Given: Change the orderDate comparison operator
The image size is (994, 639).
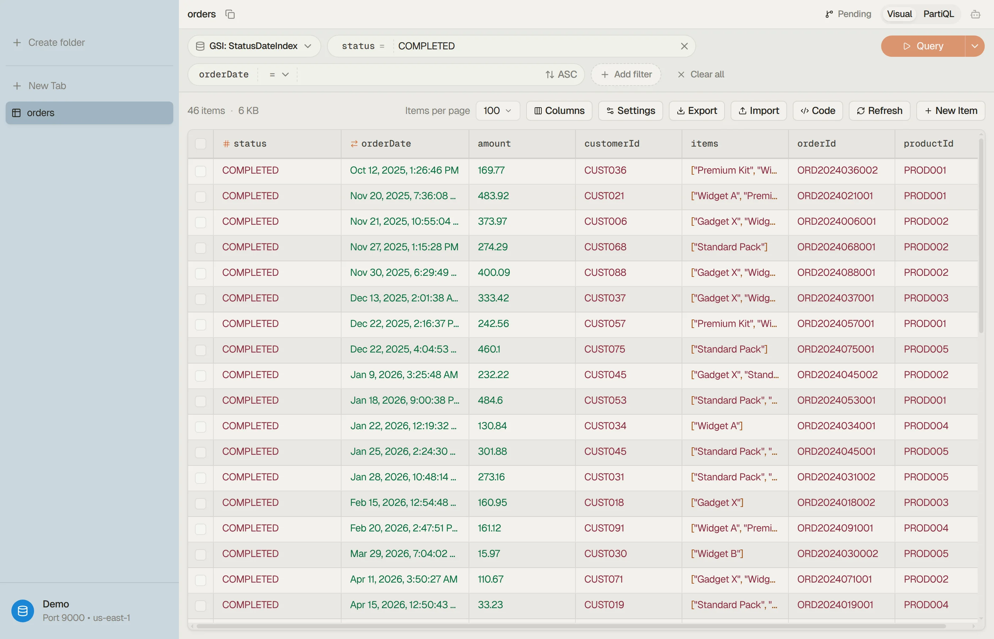Looking at the screenshot, I should click(x=278, y=74).
